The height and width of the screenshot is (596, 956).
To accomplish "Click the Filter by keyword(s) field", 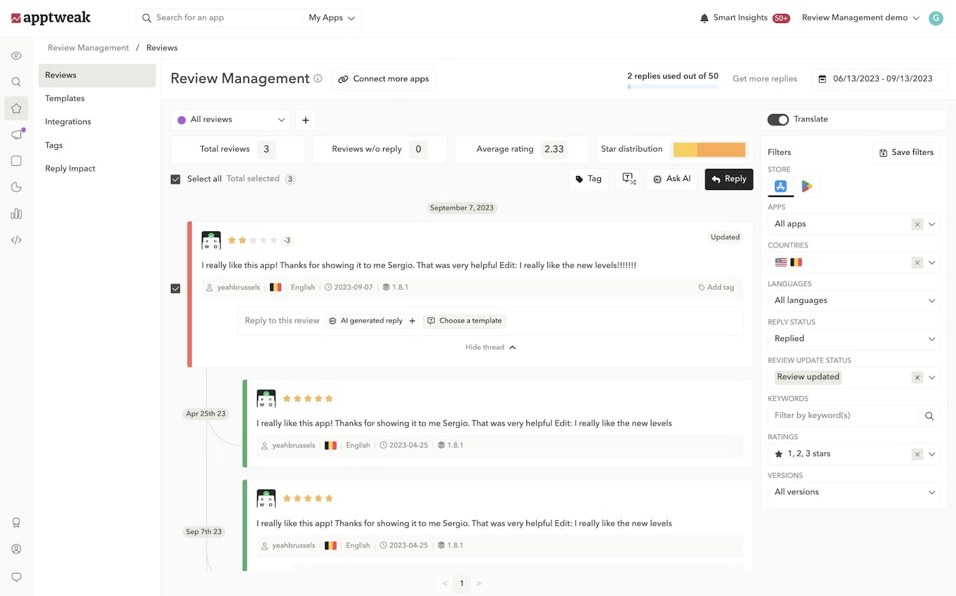I will (x=843, y=416).
